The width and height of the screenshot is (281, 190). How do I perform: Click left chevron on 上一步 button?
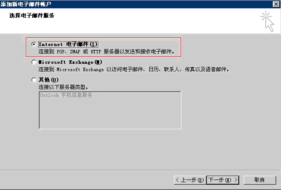click(177, 180)
